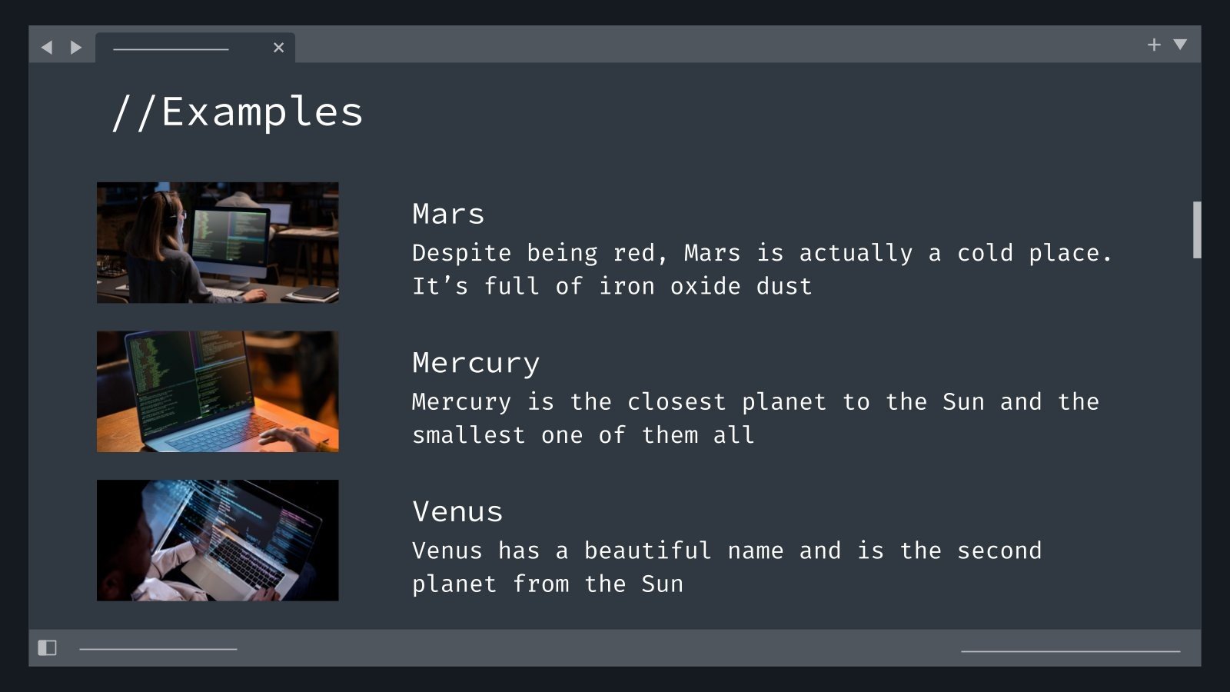Open the woman-at-desktop coding photo
The height and width of the screenshot is (692, 1230).
click(218, 242)
